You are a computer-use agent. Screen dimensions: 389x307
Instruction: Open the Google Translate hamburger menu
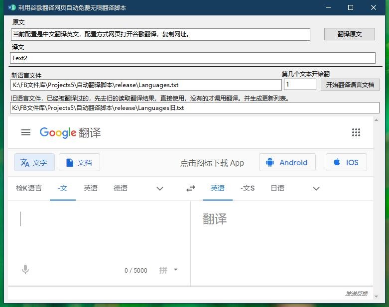click(x=26, y=132)
